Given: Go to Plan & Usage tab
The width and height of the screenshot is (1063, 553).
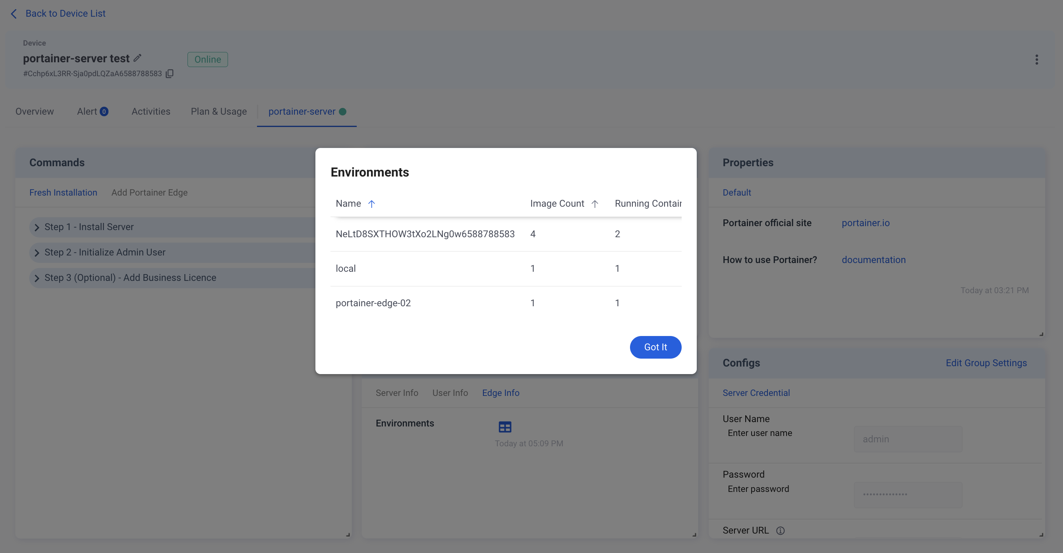Looking at the screenshot, I should (x=219, y=112).
